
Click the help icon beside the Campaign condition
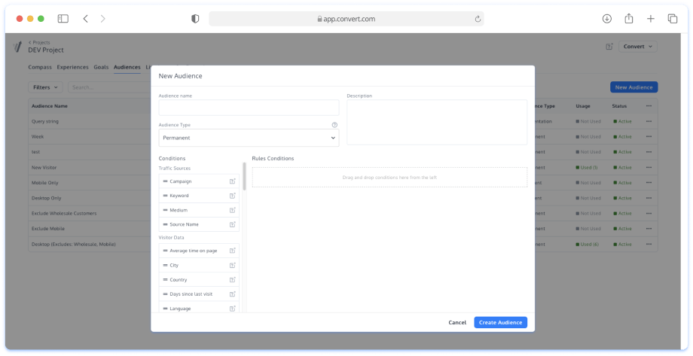pos(233,181)
